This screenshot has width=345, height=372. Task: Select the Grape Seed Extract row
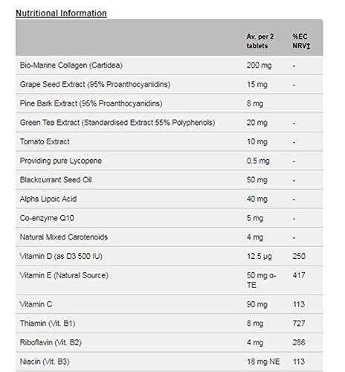tap(170, 84)
